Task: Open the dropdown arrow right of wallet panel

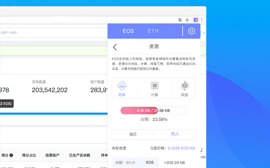Action: tap(204, 33)
